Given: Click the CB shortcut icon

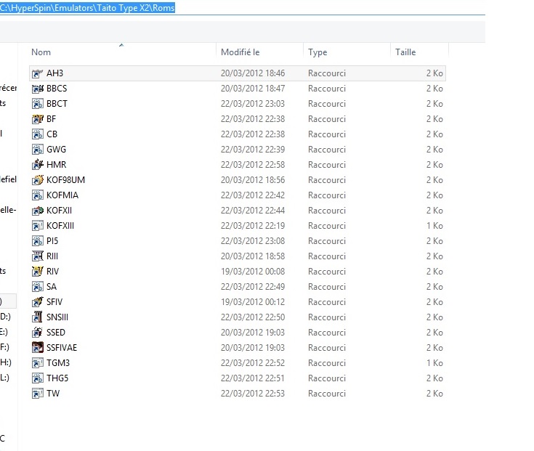Looking at the screenshot, I should pos(38,134).
